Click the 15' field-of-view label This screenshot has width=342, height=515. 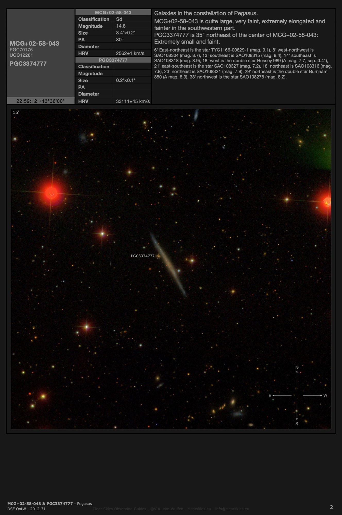coord(16,112)
